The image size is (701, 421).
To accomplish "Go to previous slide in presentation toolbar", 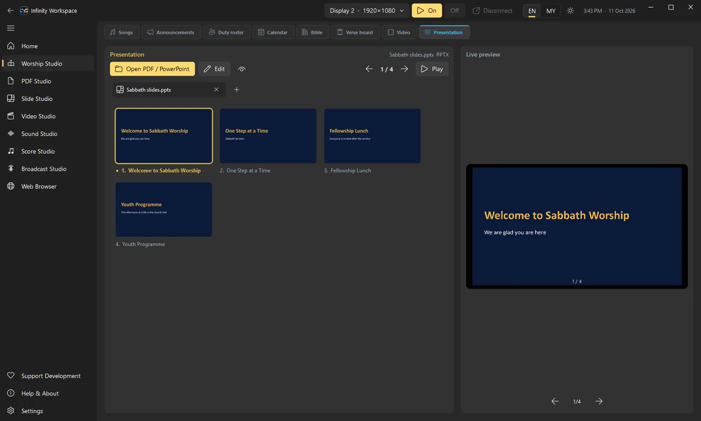I will (x=369, y=69).
